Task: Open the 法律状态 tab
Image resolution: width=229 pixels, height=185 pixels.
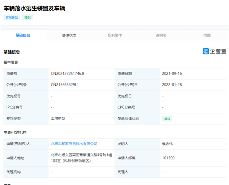Action: [x=69, y=35]
